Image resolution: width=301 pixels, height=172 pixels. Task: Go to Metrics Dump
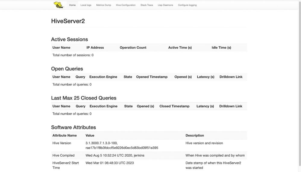104,5
